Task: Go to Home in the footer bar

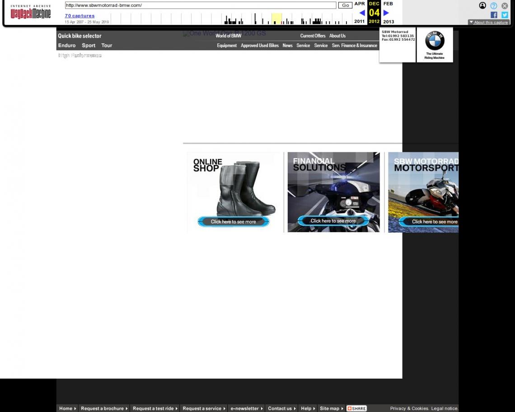Action: point(67,408)
